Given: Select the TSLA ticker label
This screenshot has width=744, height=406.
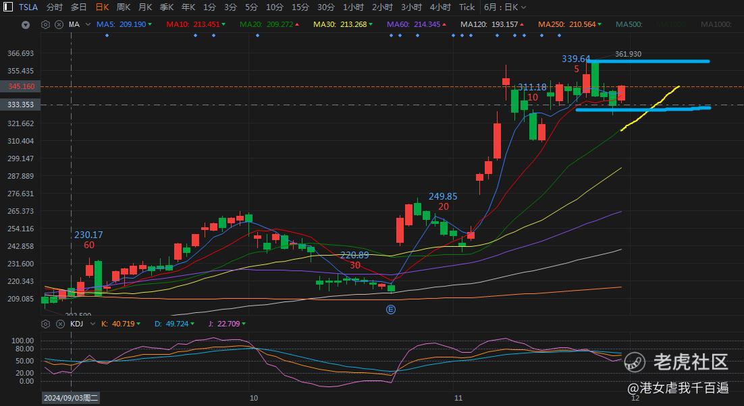Looking at the screenshot, I should 28,7.
